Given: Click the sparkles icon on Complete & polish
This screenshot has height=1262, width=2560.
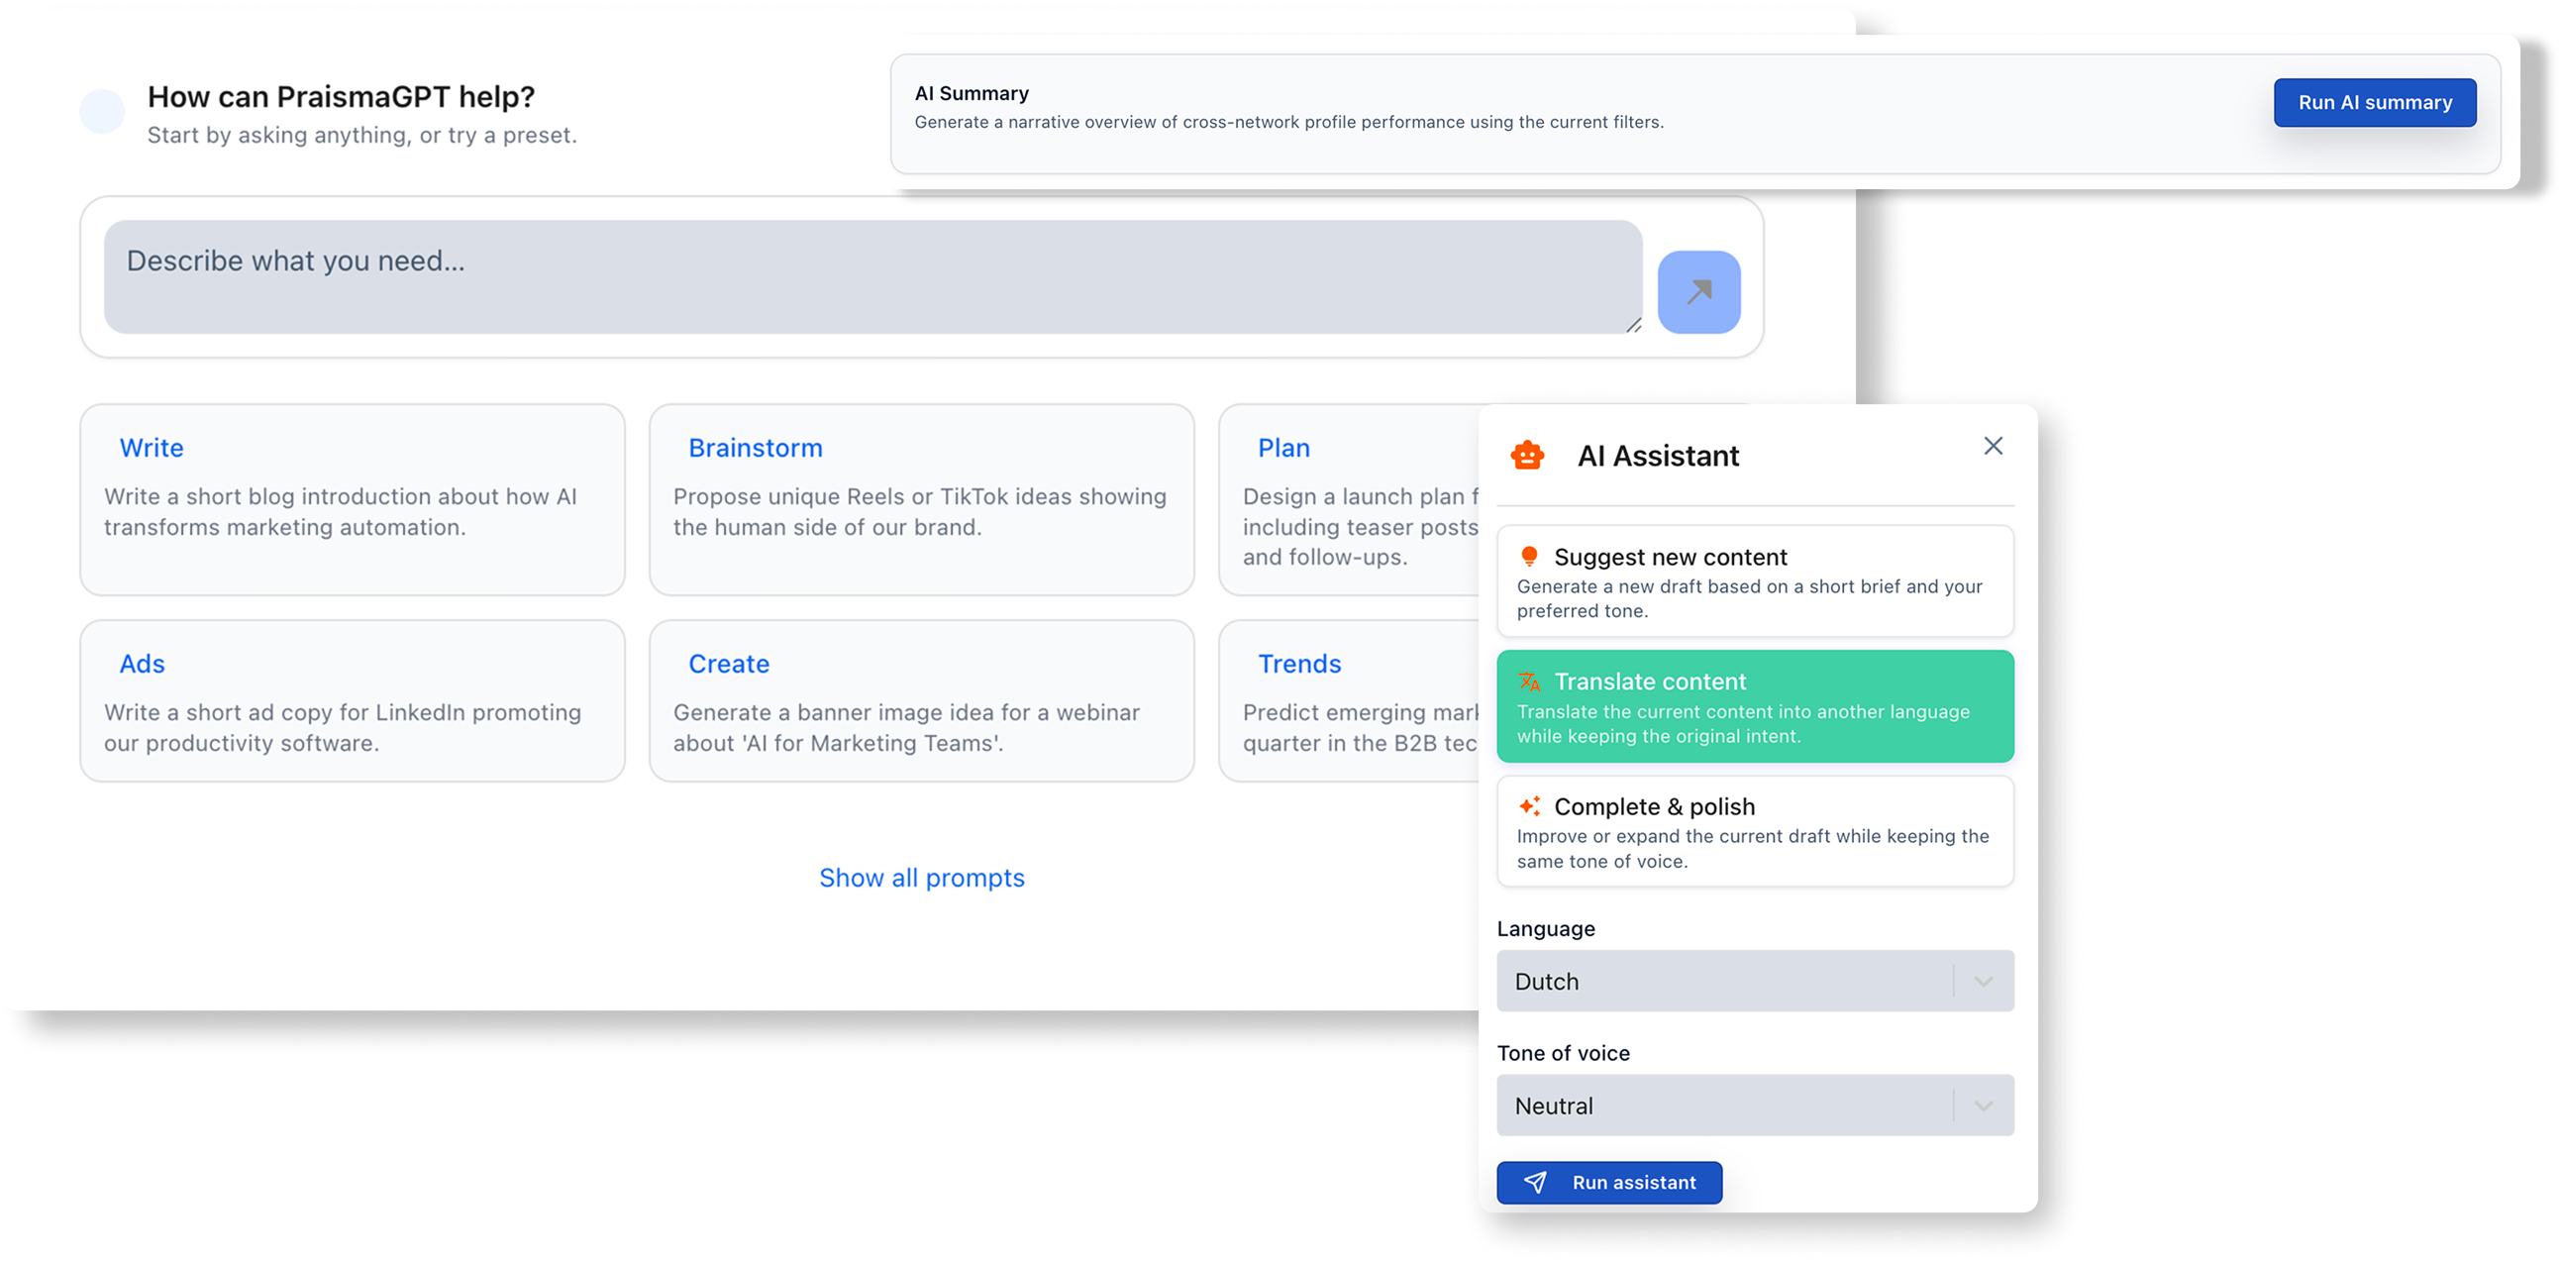Looking at the screenshot, I should 1528,806.
